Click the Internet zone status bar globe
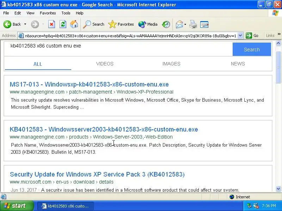This screenshot has width=282, height=211. coord(232,197)
